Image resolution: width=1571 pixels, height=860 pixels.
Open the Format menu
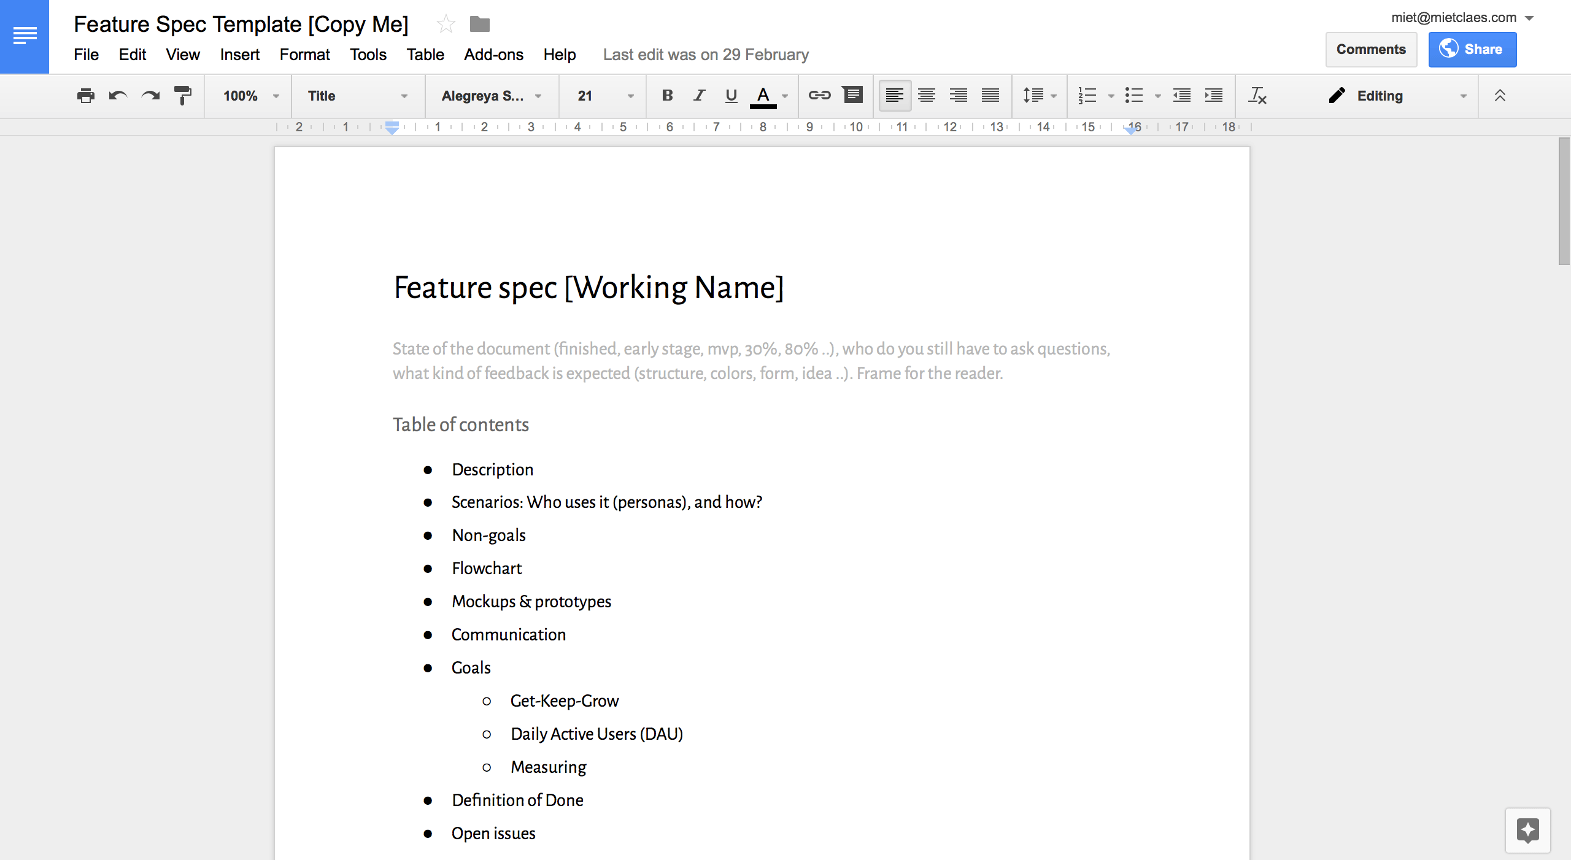tap(304, 55)
